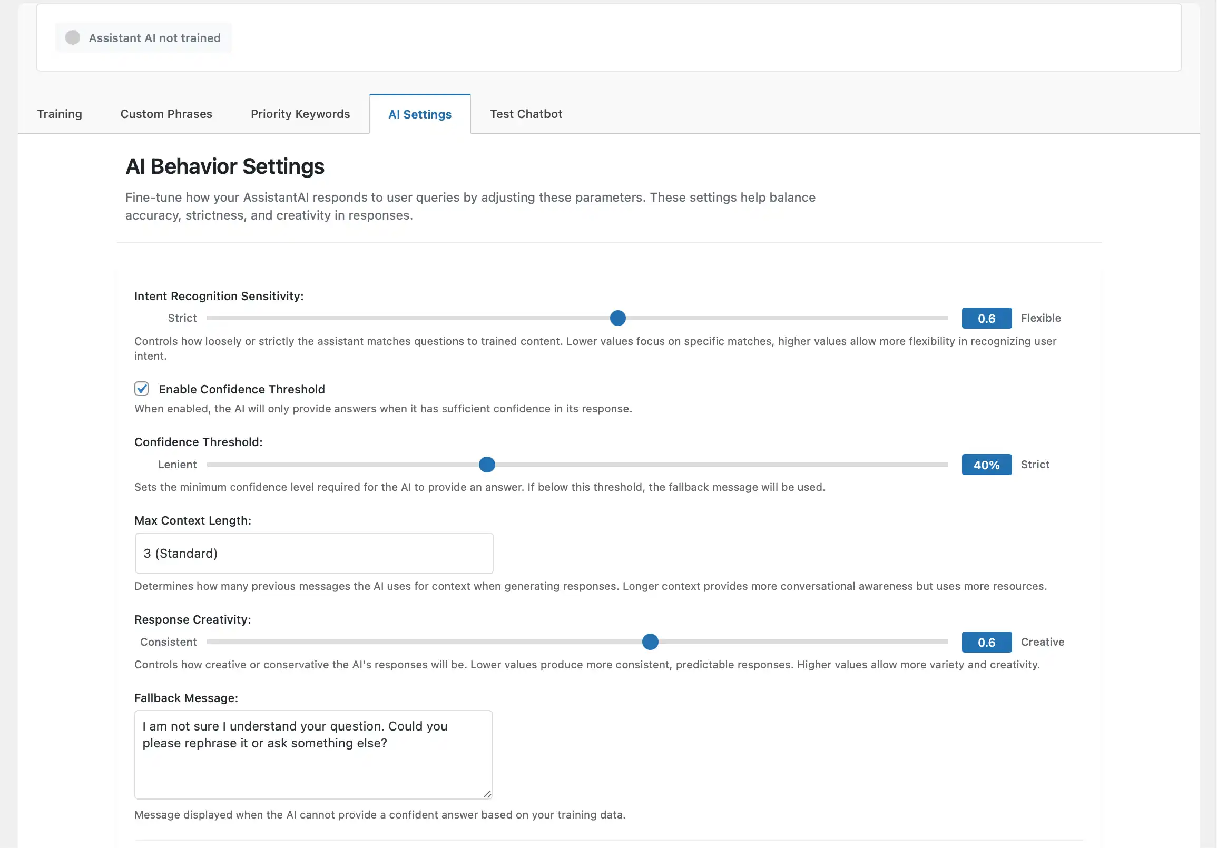Switch to the AI Settings tab
1217x848 pixels.
point(419,114)
